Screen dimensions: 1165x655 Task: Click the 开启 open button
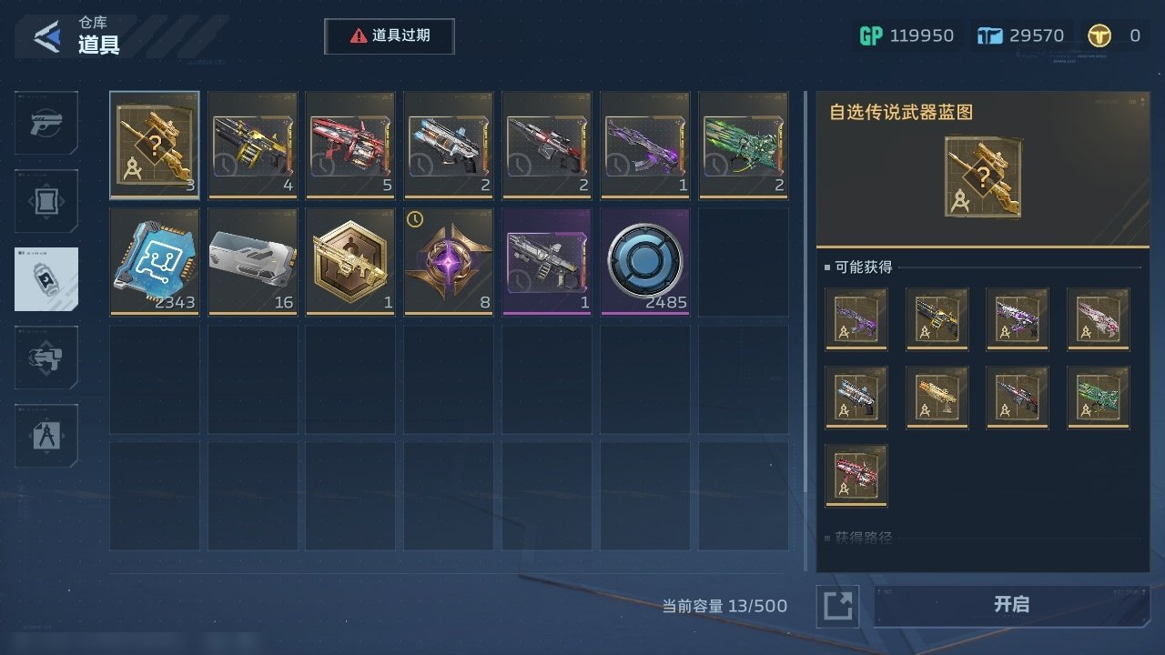click(1012, 605)
